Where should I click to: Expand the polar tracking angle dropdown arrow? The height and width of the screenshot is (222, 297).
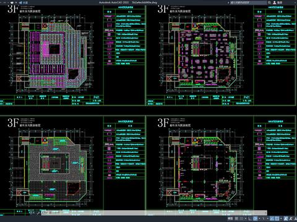[x=259, y=218]
